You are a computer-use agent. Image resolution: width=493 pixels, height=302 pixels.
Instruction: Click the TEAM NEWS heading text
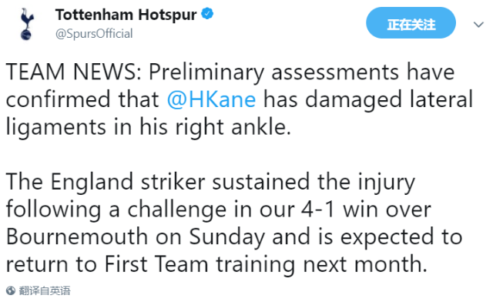pyautogui.click(x=74, y=72)
